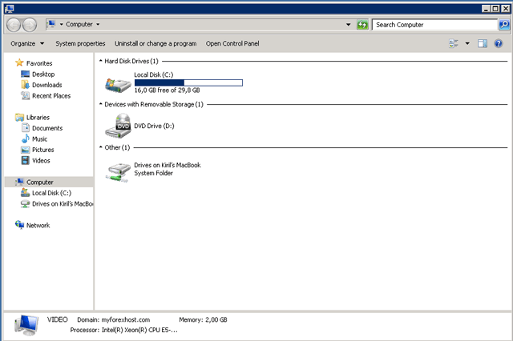The width and height of the screenshot is (513, 341).
Task: Select the DVD Drive (D:) icon
Action: 118,126
